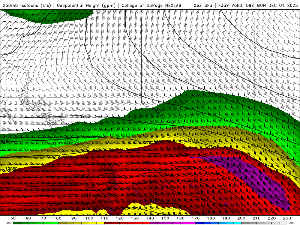The image size is (300, 225).
Task: Click the darkest green swatch beneath the 50 label
Action: (17, 223)
